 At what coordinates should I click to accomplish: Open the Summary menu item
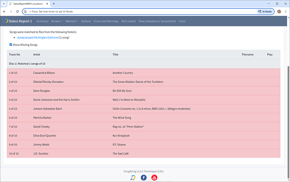(x=42, y=21)
